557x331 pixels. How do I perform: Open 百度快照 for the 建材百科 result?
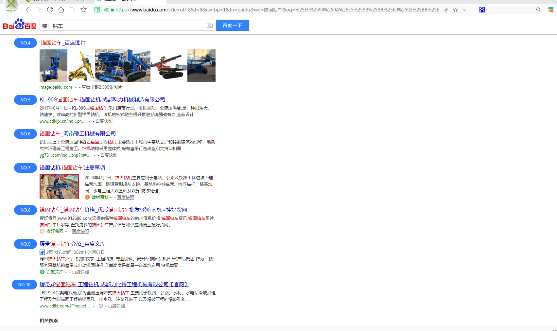pos(126,198)
